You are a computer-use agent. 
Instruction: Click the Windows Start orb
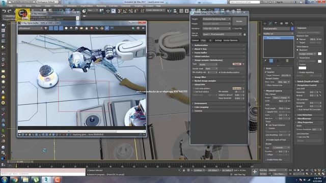(x=5, y=179)
